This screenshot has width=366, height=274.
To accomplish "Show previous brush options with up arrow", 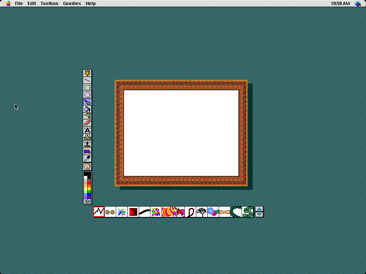I will click(x=259, y=209).
